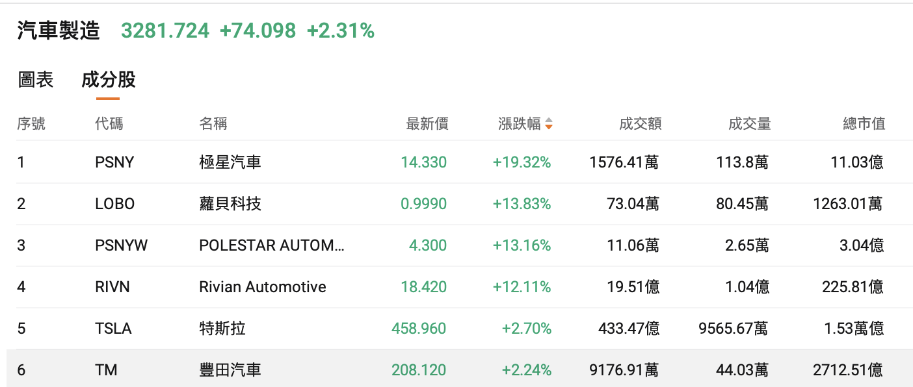Click the 成交量 column header
Viewport: 913px width, 387px height.
click(749, 124)
